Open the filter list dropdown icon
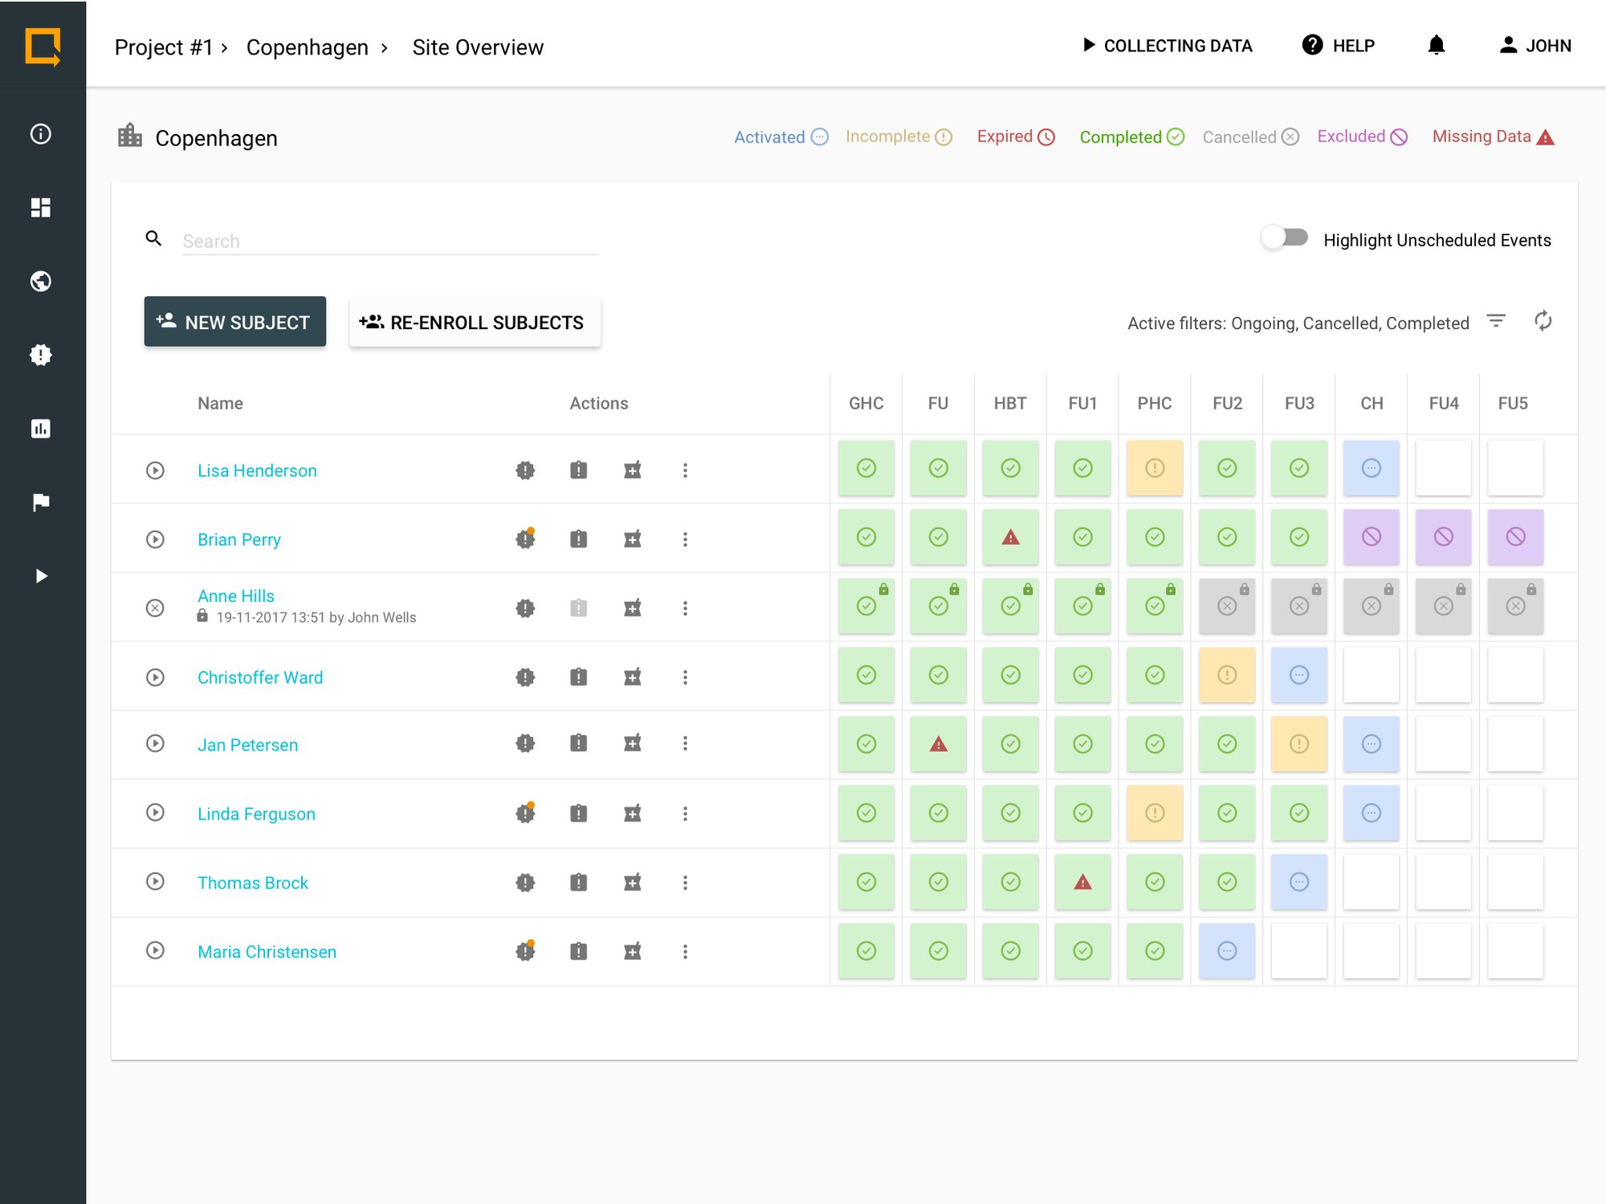The height and width of the screenshot is (1204, 1606). click(1495, 321)
